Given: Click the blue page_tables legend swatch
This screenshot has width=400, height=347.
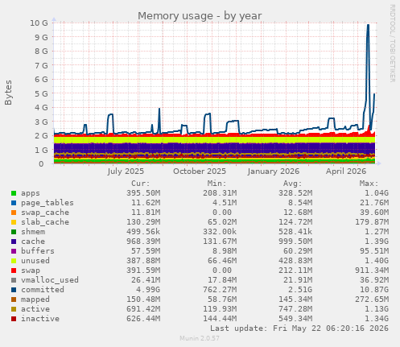Looking at the screenshot, I should coord(14,203).
